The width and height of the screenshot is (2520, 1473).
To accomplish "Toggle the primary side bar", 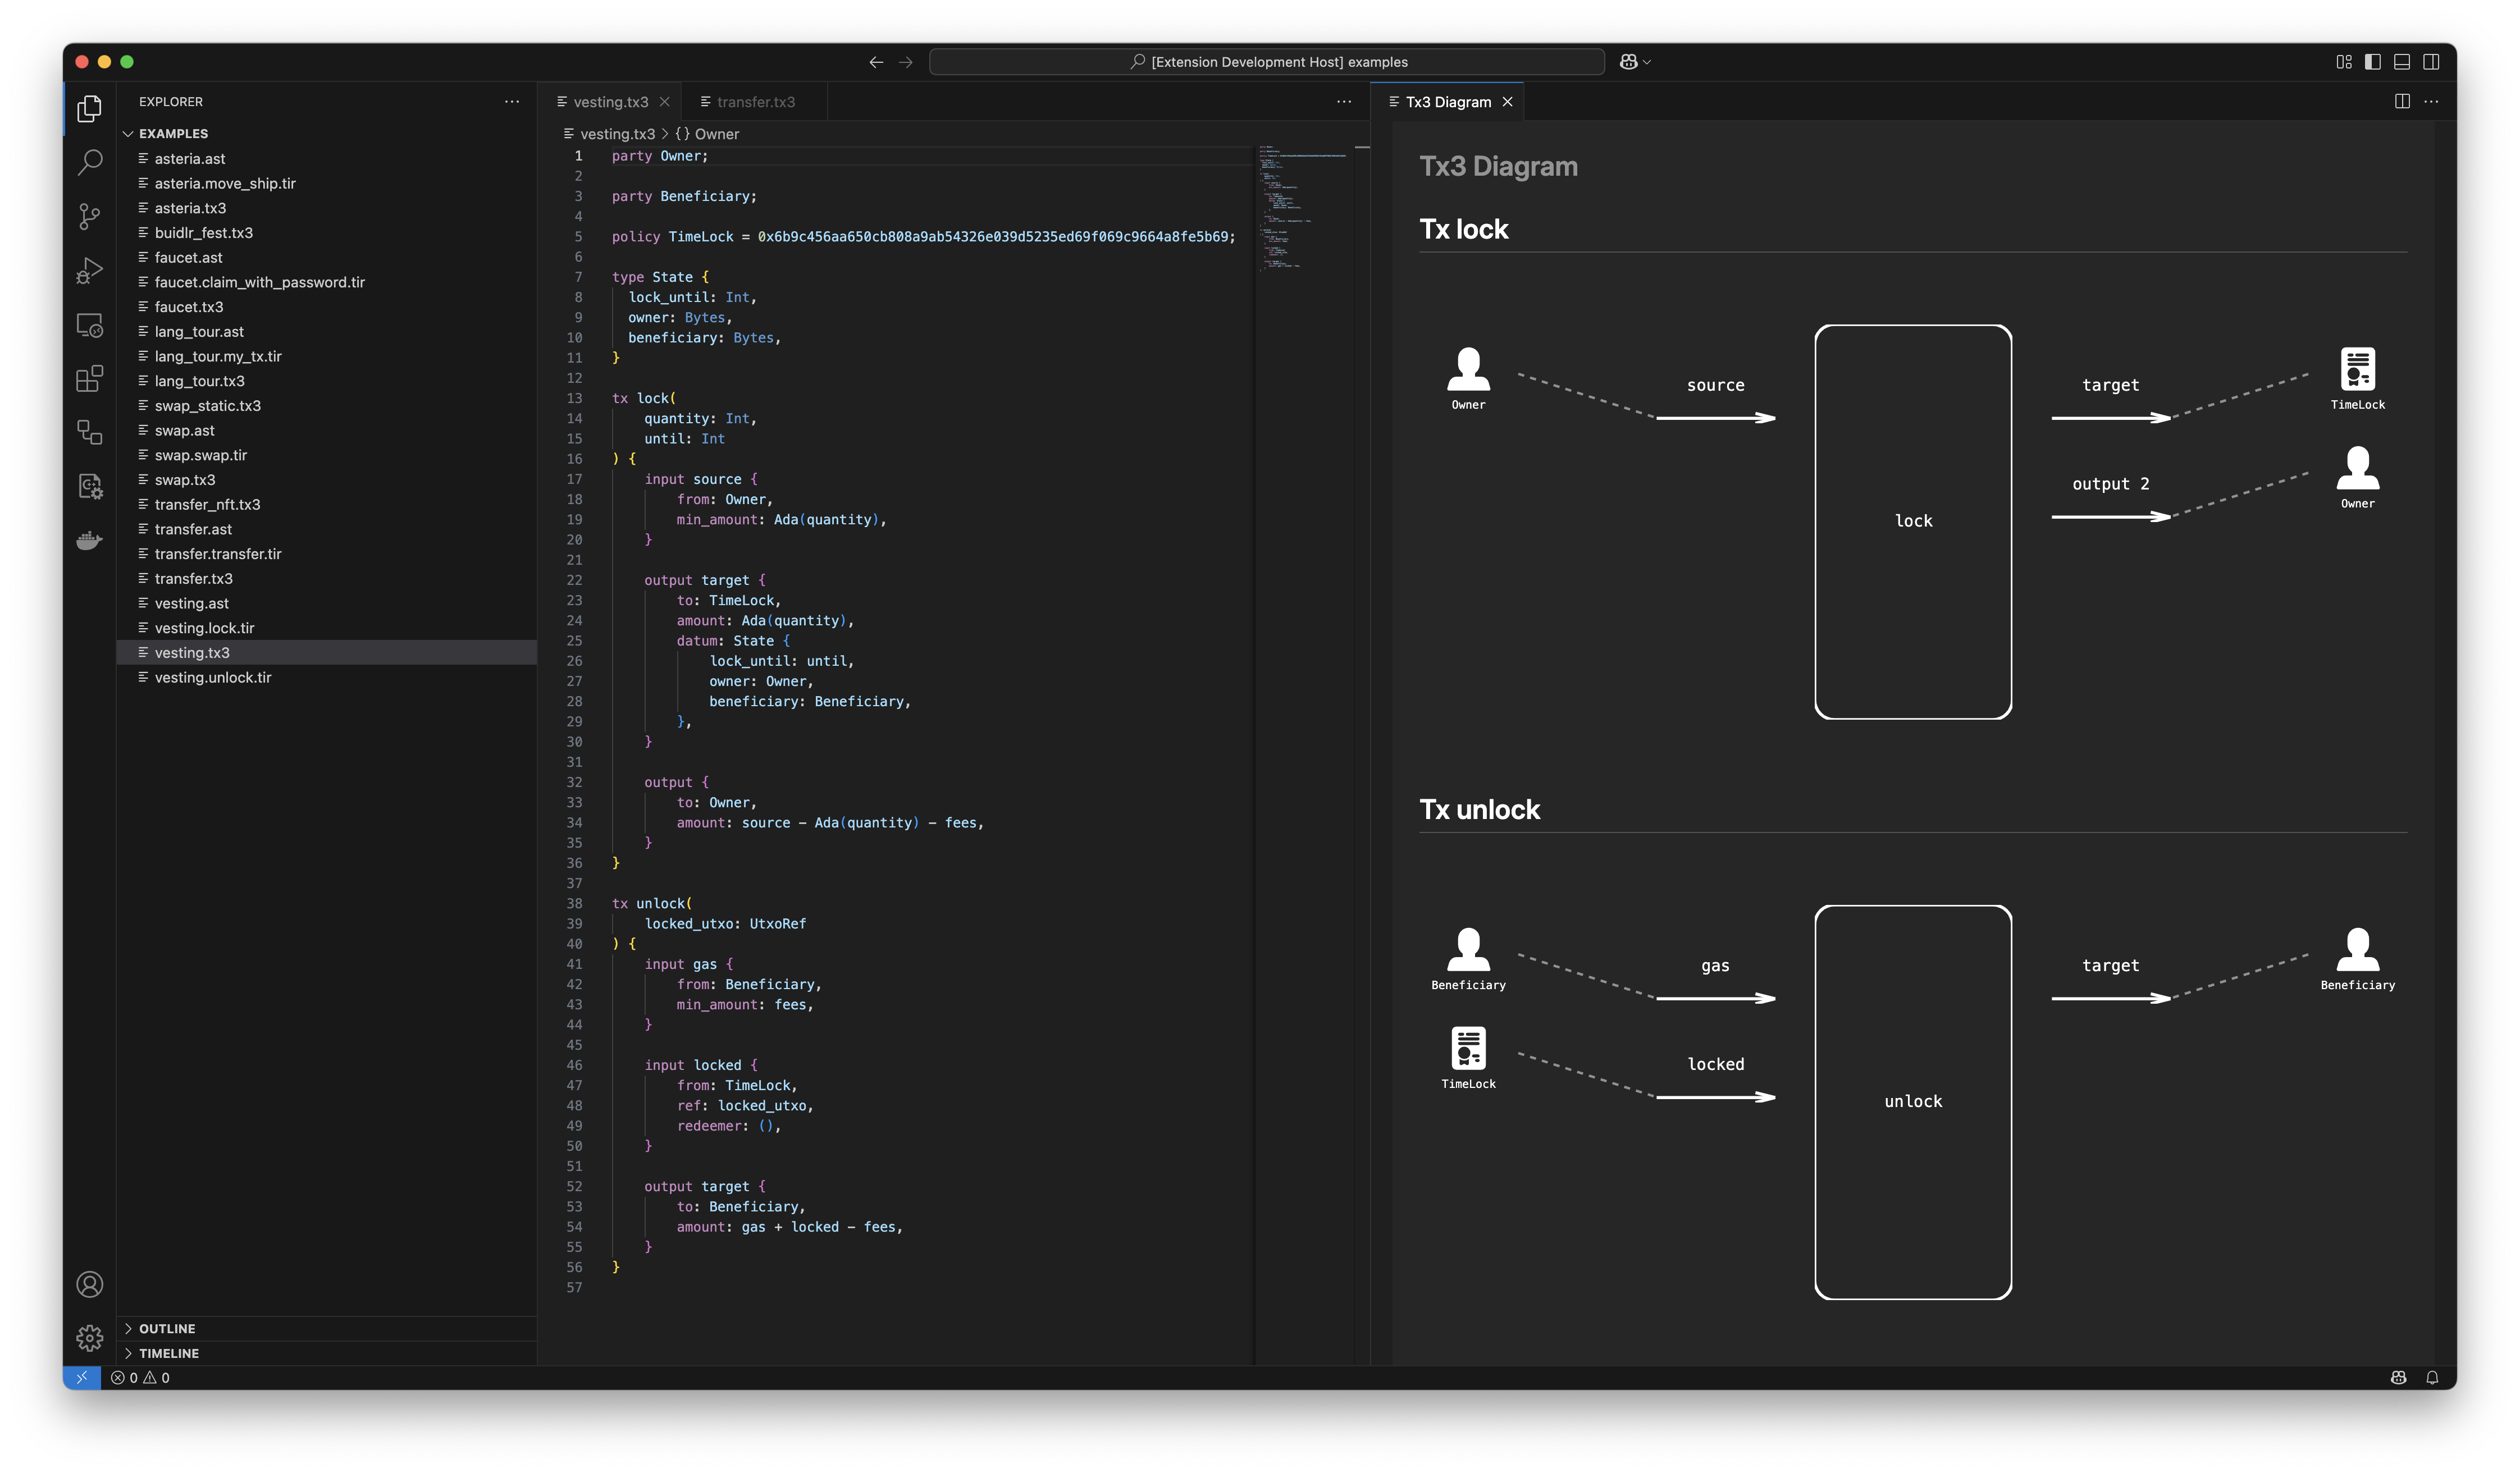I will (2373, 62).
